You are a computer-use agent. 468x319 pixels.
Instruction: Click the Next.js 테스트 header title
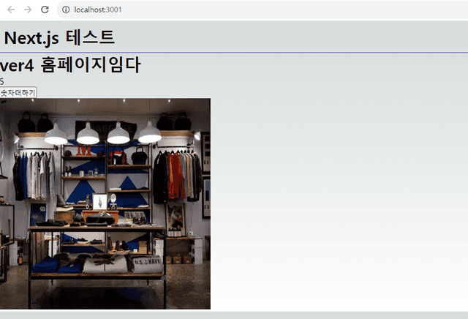click(59, 38)
